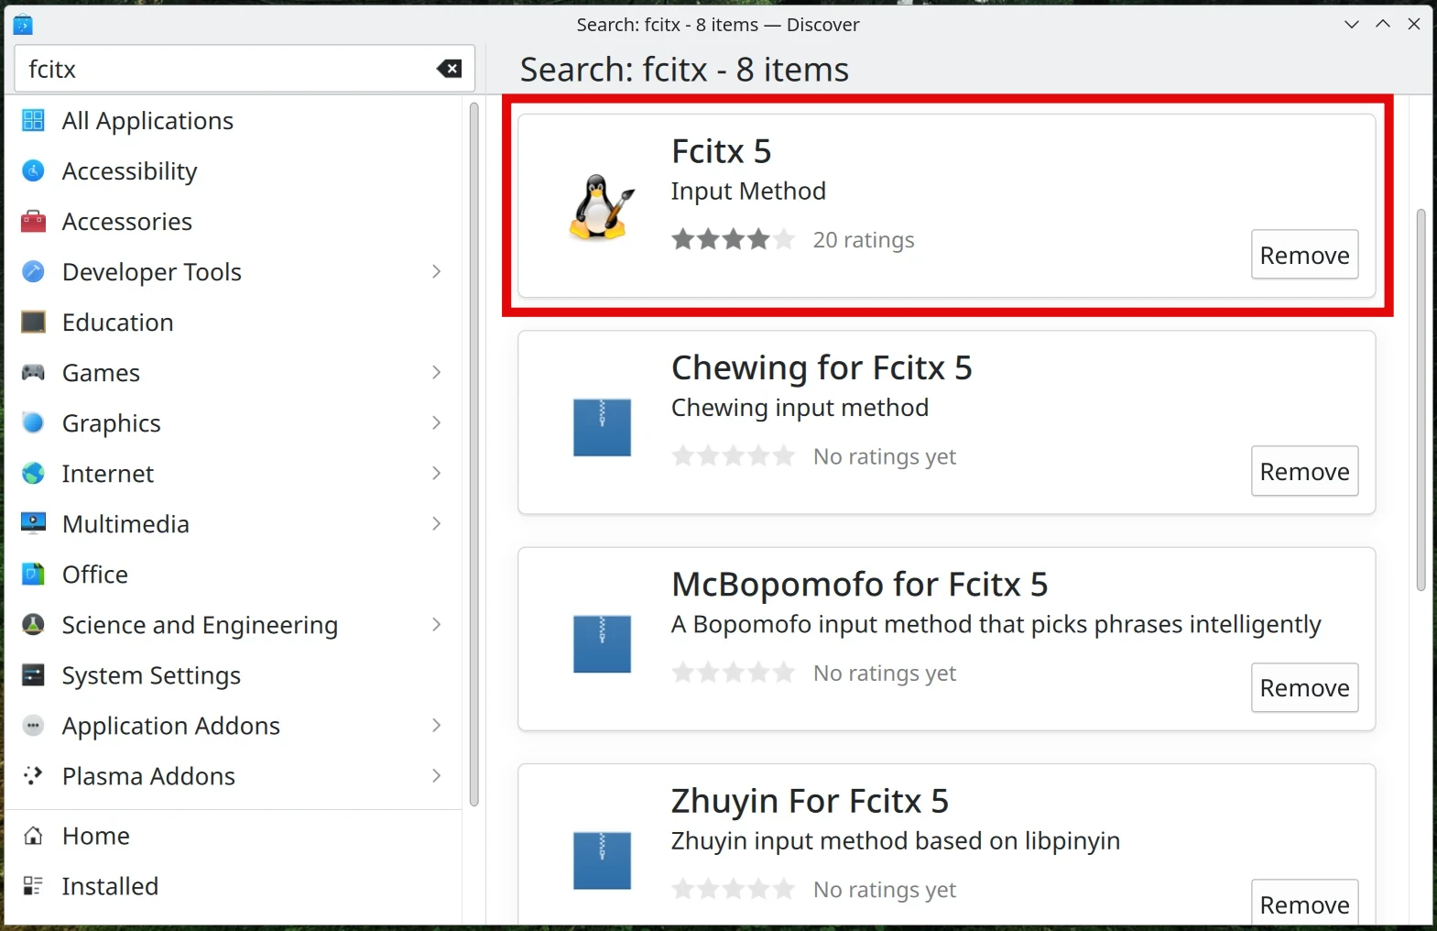Click McBopomofo for Fcitx 5 package icon

[x=602, y=644]
